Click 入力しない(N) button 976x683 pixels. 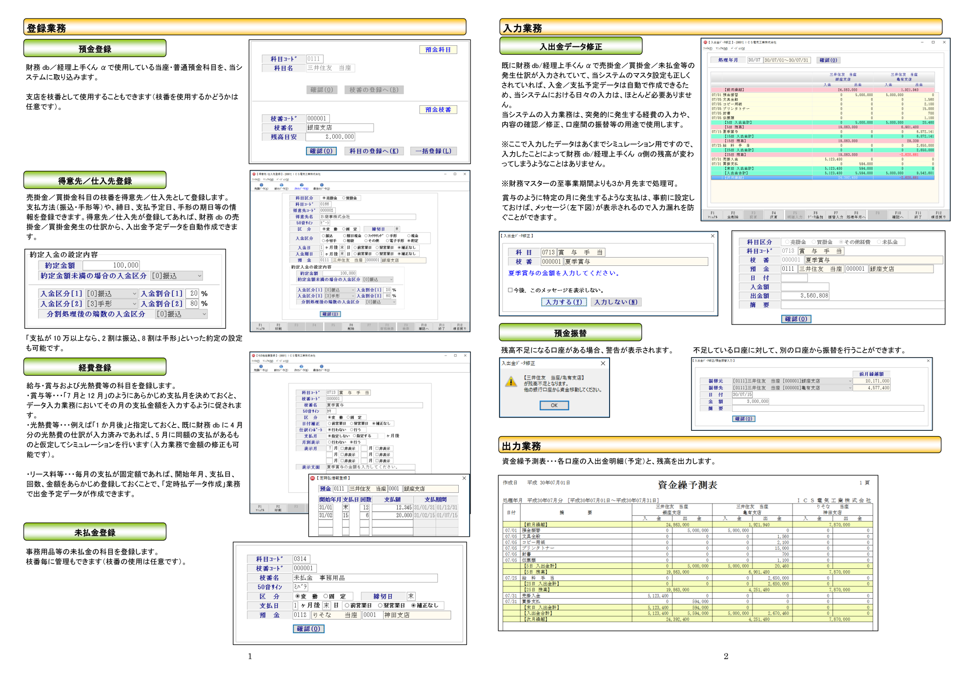pos(616,302)
